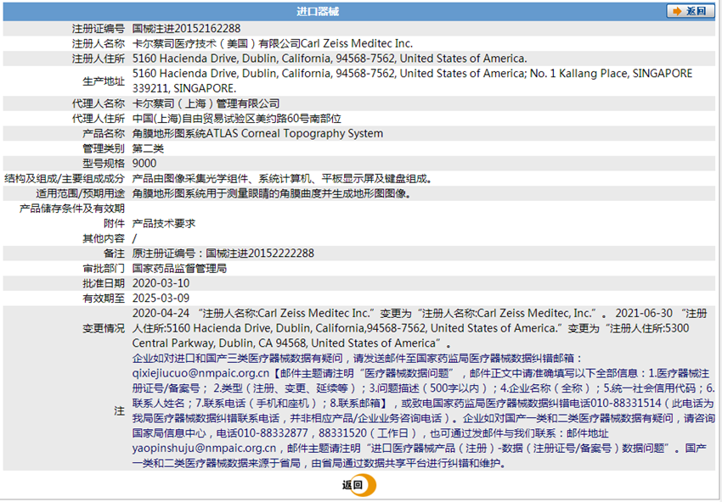This screenshot has width=722, height=502.
Task: Click the 注册证编号 row label
Action: tap(98, 29)
